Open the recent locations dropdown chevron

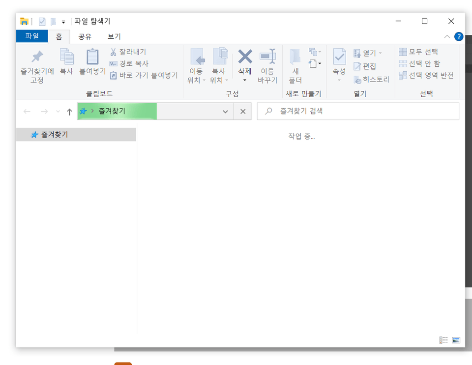(x=58, y=112)
